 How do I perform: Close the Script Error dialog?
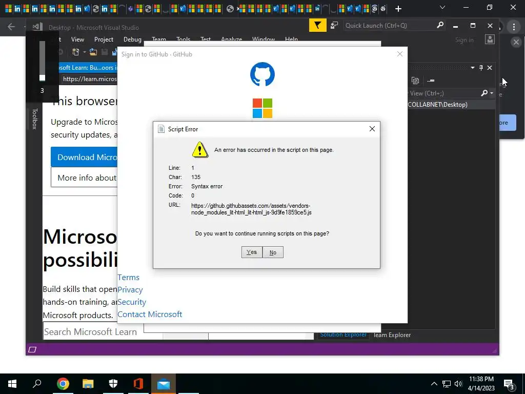tap(372, 129)
